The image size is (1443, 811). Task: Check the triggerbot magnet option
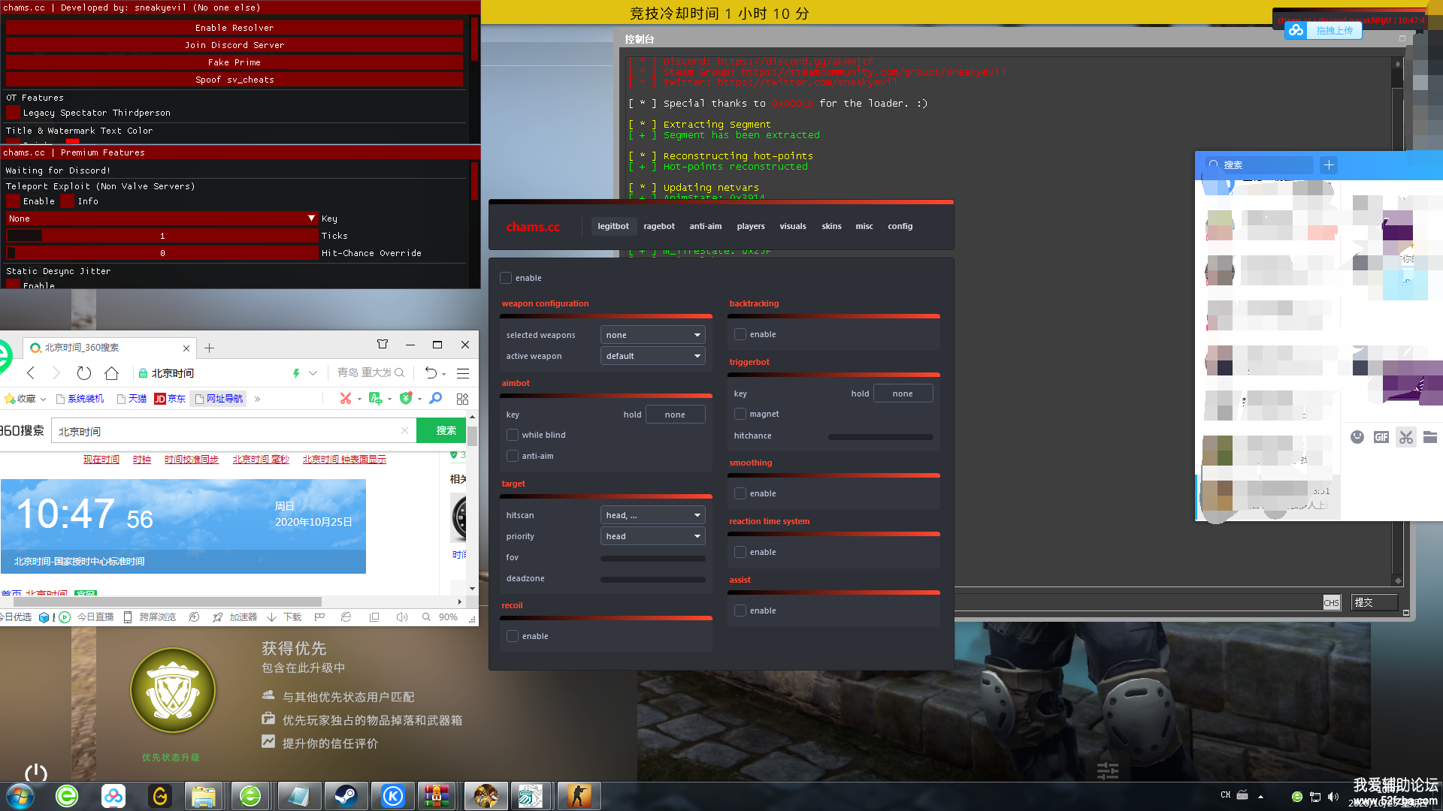point(740,415)
